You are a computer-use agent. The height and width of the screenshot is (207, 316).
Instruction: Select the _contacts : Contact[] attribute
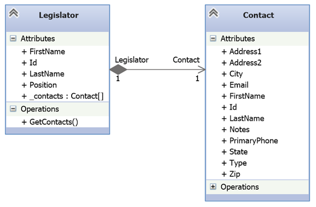tap(63, 96)
